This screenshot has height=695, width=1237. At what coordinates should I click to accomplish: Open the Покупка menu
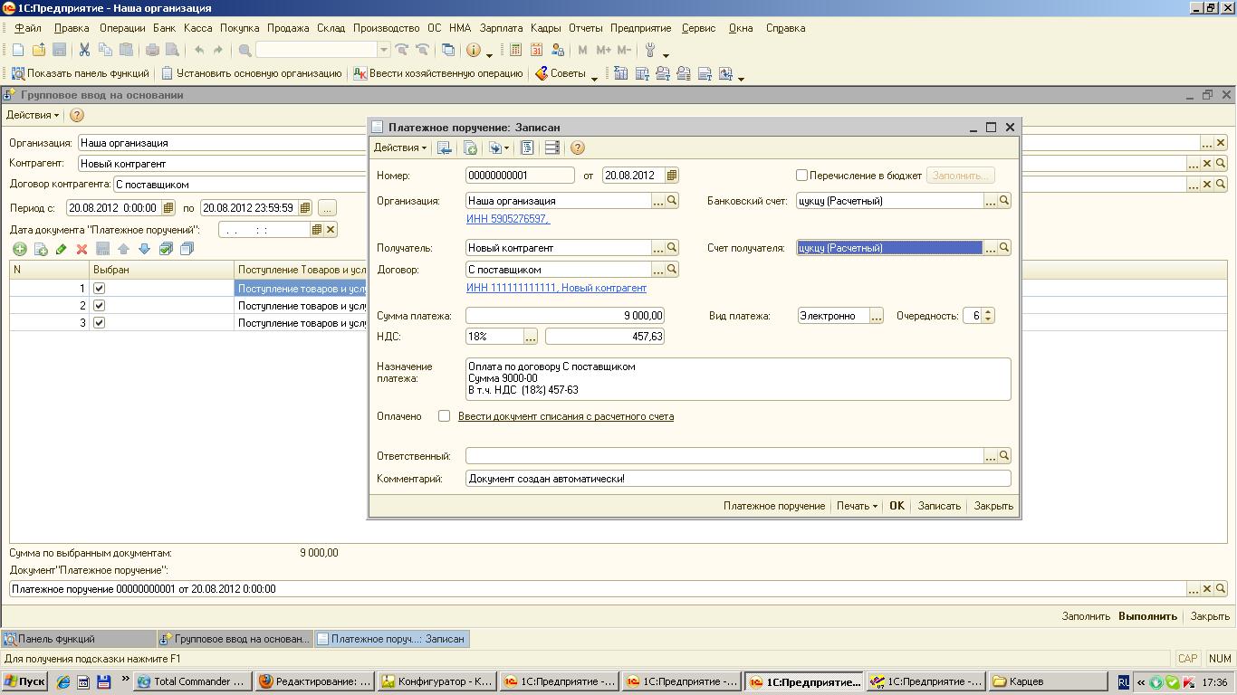coord(239,28)
